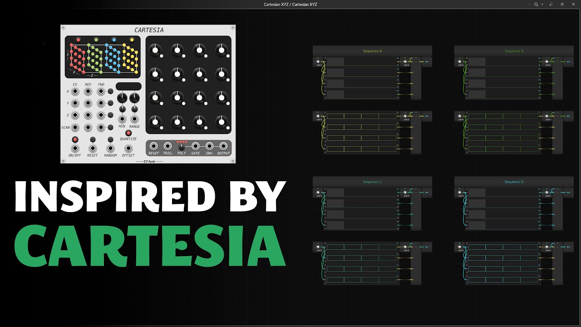Click the Y knob in Sequence A

tap(405, 62)
